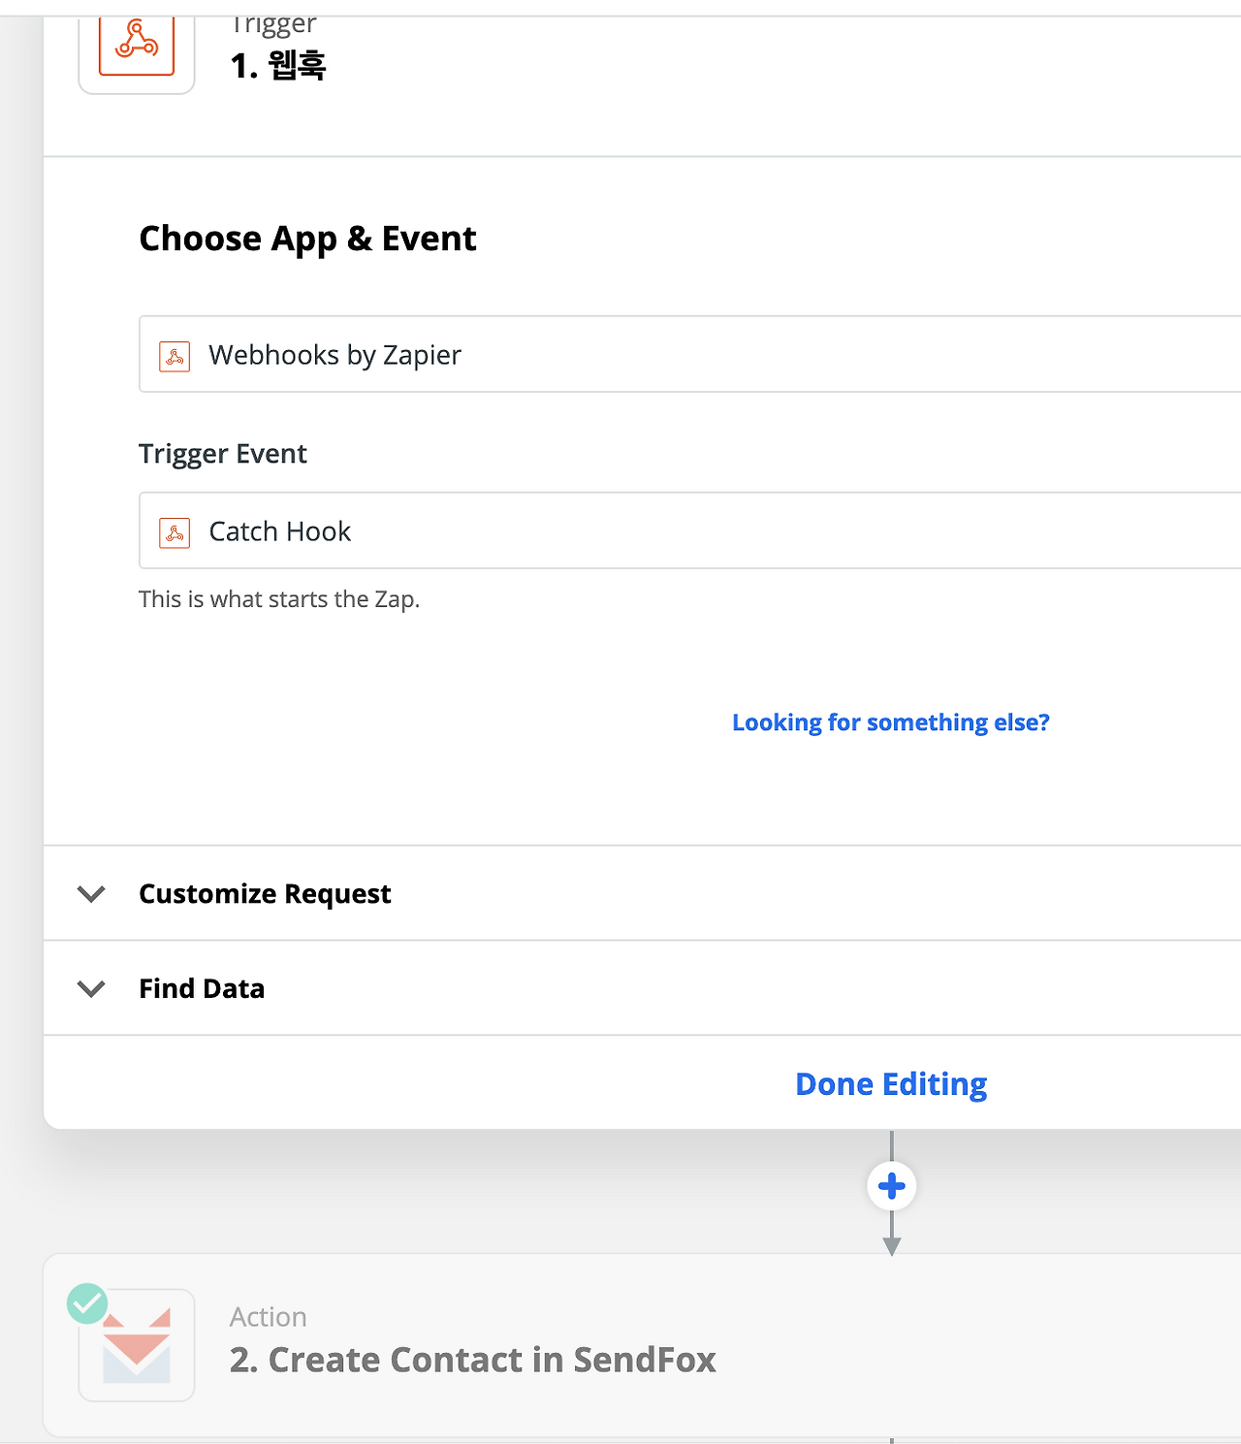Screen dimensions: 1241x1444
Task: Click the Looking for something else link
Action: pyautogui.click(x=891, y=722)
